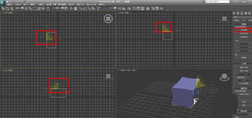Screen dimensions: 252x118
Task: Click the 编辑工作轴 (Edit Working Pivot) button
Action: (243, 67)
